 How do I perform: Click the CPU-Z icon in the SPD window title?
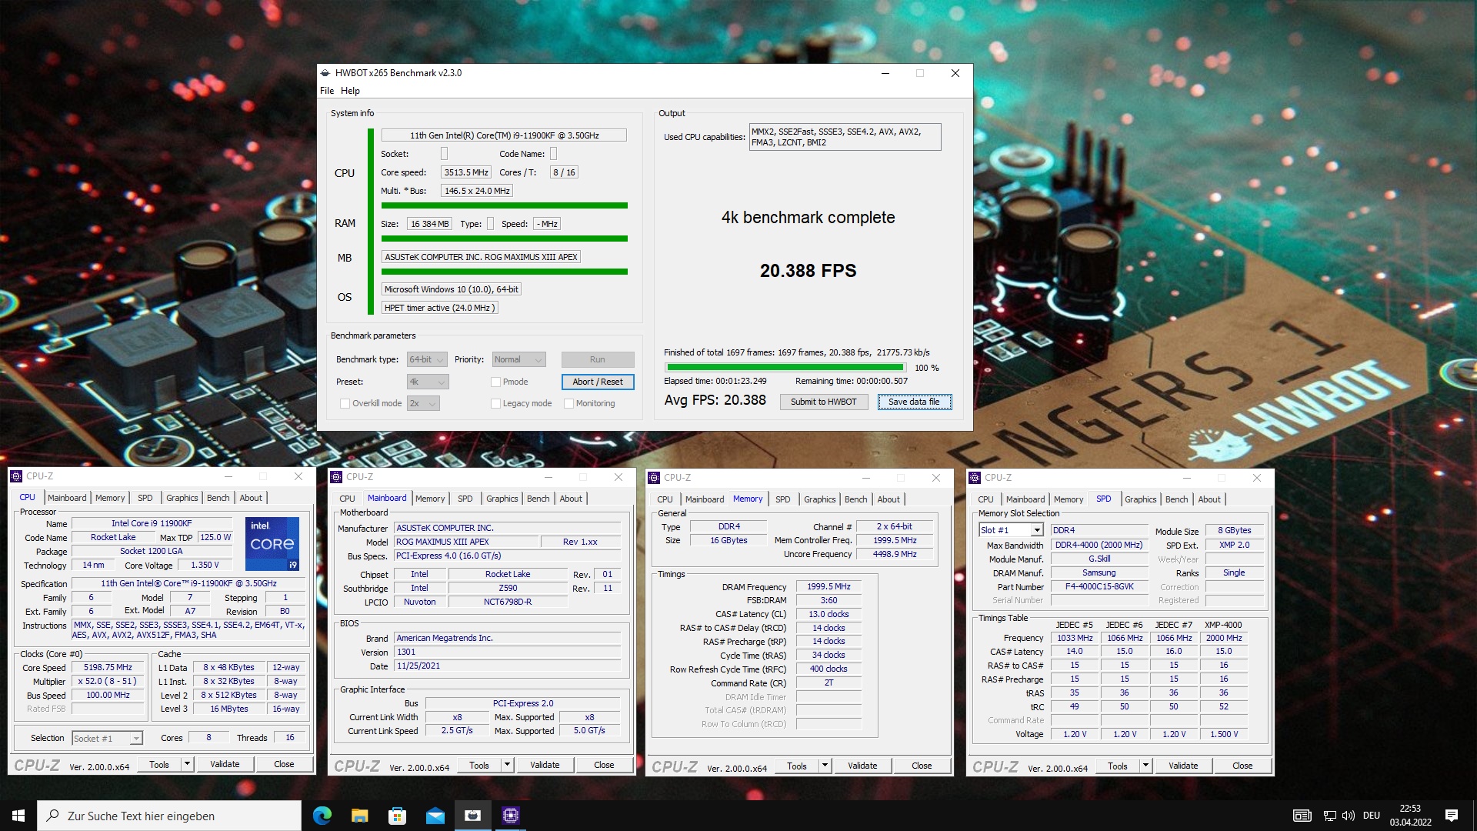pyautogui.click(x=975, y=478)
